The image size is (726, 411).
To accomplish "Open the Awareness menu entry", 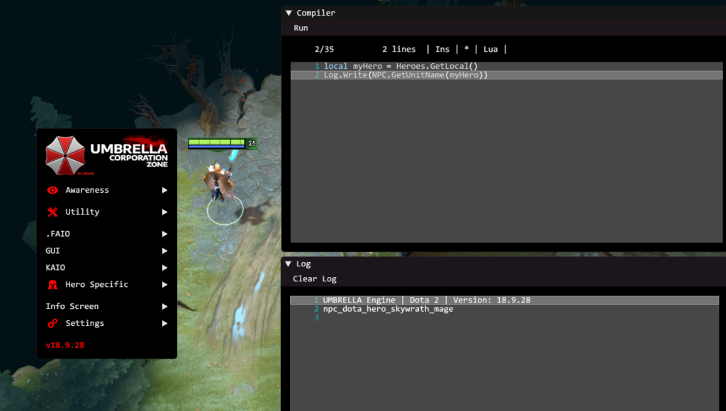I will (87, 190).
